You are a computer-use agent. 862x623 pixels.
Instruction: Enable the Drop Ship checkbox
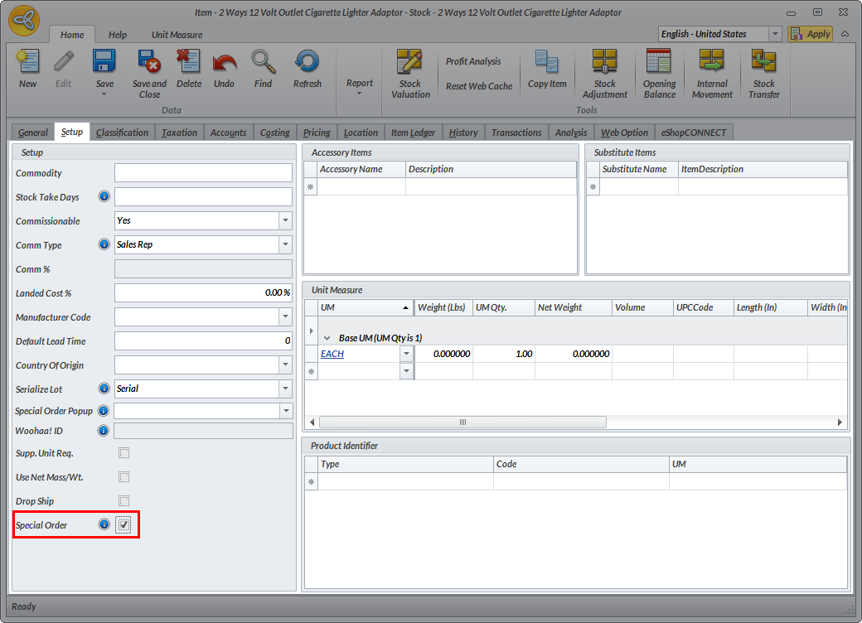123,501
